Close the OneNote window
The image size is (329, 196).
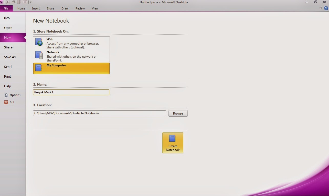324,2
